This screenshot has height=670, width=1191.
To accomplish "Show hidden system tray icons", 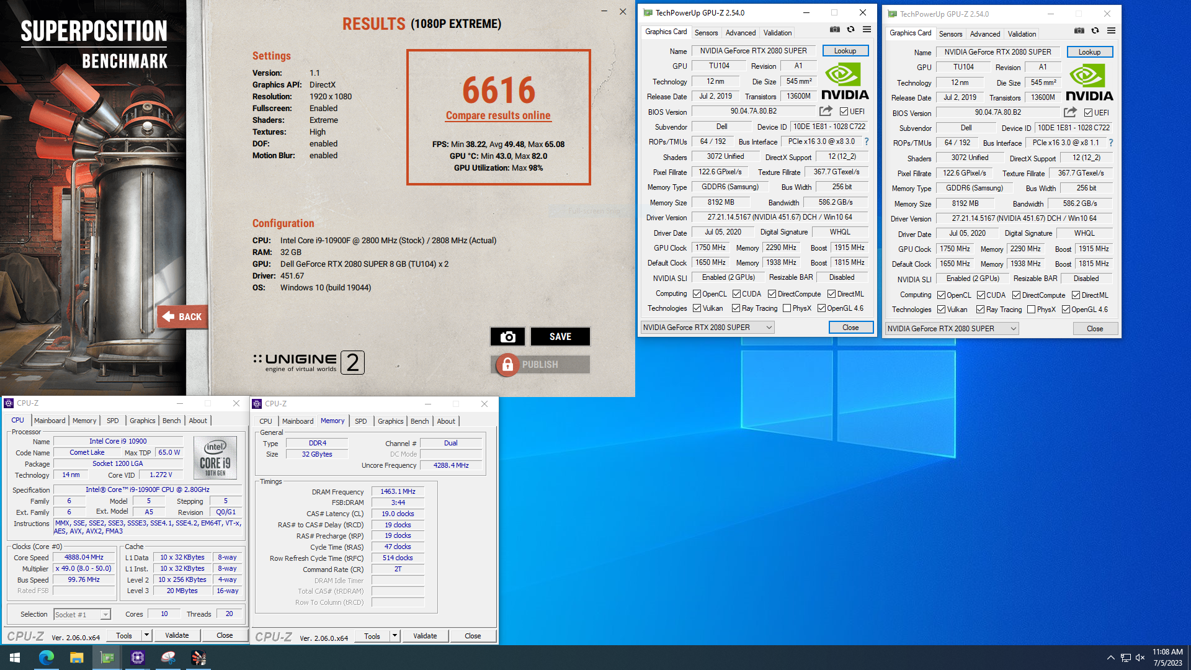I will [1110, 658].
